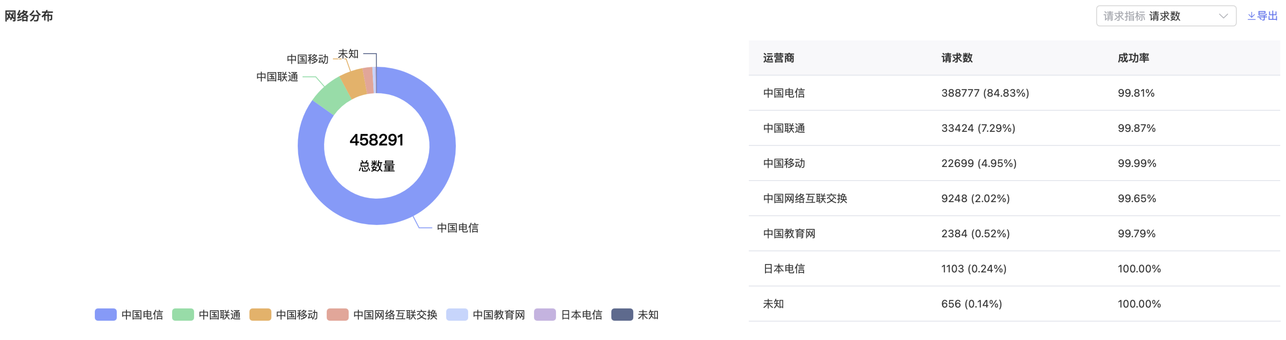Click the 中国电信 table row

1014,93
